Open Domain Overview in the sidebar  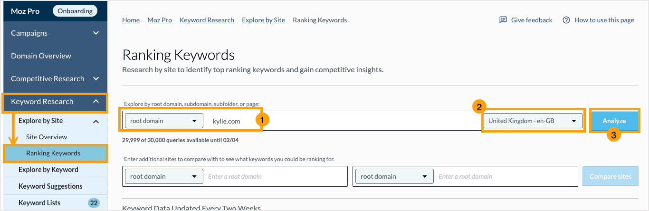(x=41, y=56)
